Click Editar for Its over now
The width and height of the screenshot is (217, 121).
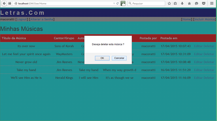coord(198,46)
